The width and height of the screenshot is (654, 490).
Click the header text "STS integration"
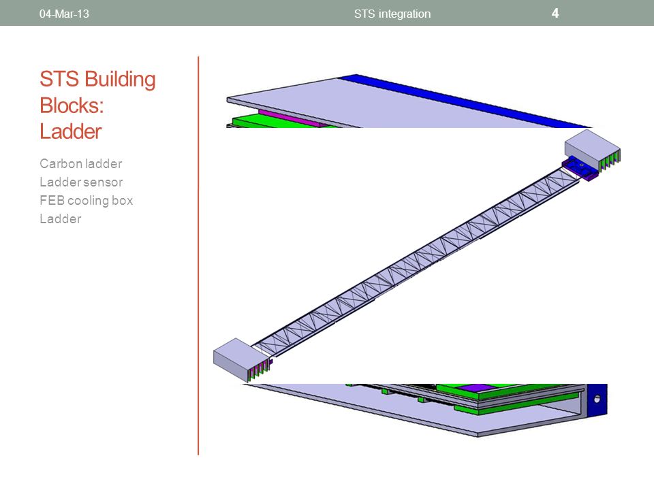tap(392, 14)
